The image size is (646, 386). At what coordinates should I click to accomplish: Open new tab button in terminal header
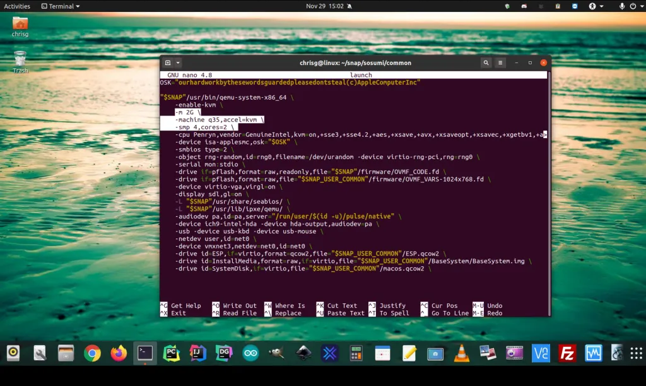coord(168,62)
